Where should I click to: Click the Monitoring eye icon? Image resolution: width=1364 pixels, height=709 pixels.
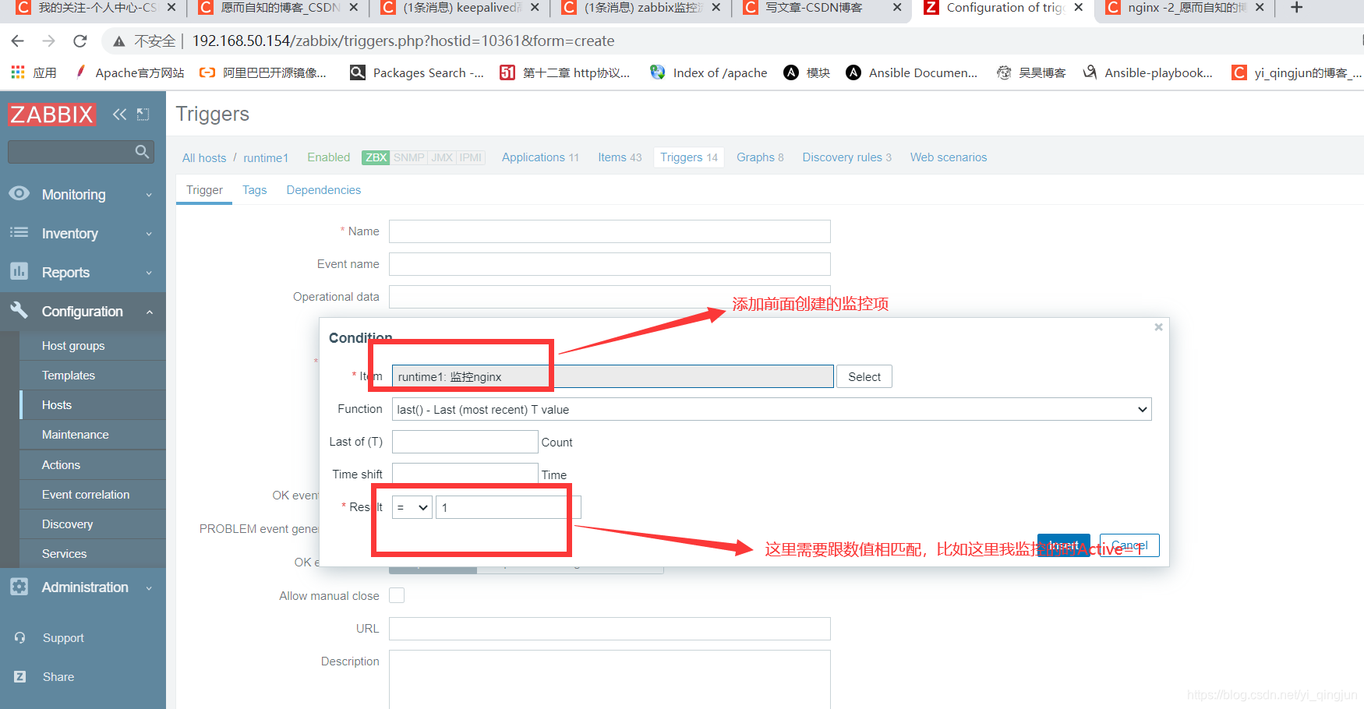(x=19, y=193)
